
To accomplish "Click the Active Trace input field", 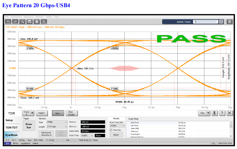I will pos(206,22).
